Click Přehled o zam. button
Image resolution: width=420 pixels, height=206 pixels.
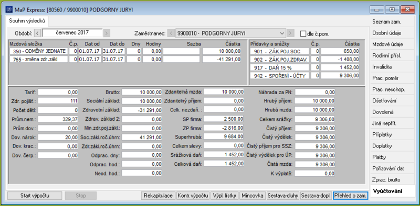coord(350,196)
